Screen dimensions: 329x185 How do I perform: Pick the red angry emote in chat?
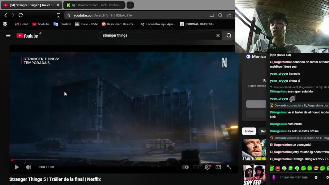278,168
